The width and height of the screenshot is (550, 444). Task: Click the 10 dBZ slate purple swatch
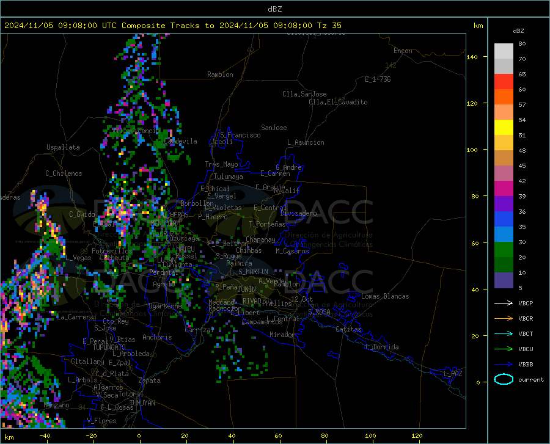point(504,280)
